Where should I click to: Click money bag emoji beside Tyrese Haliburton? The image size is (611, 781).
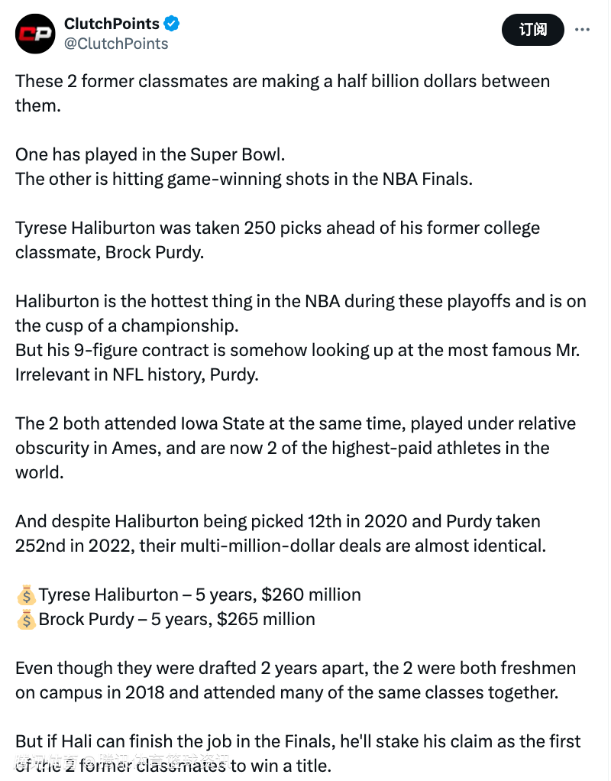pos(26,595)
